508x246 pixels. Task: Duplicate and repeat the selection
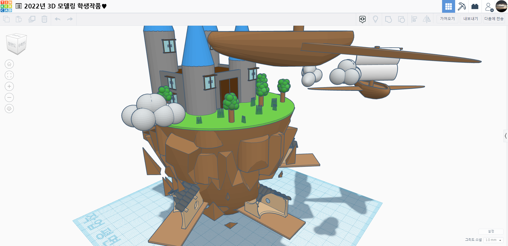tap(32, 19)
